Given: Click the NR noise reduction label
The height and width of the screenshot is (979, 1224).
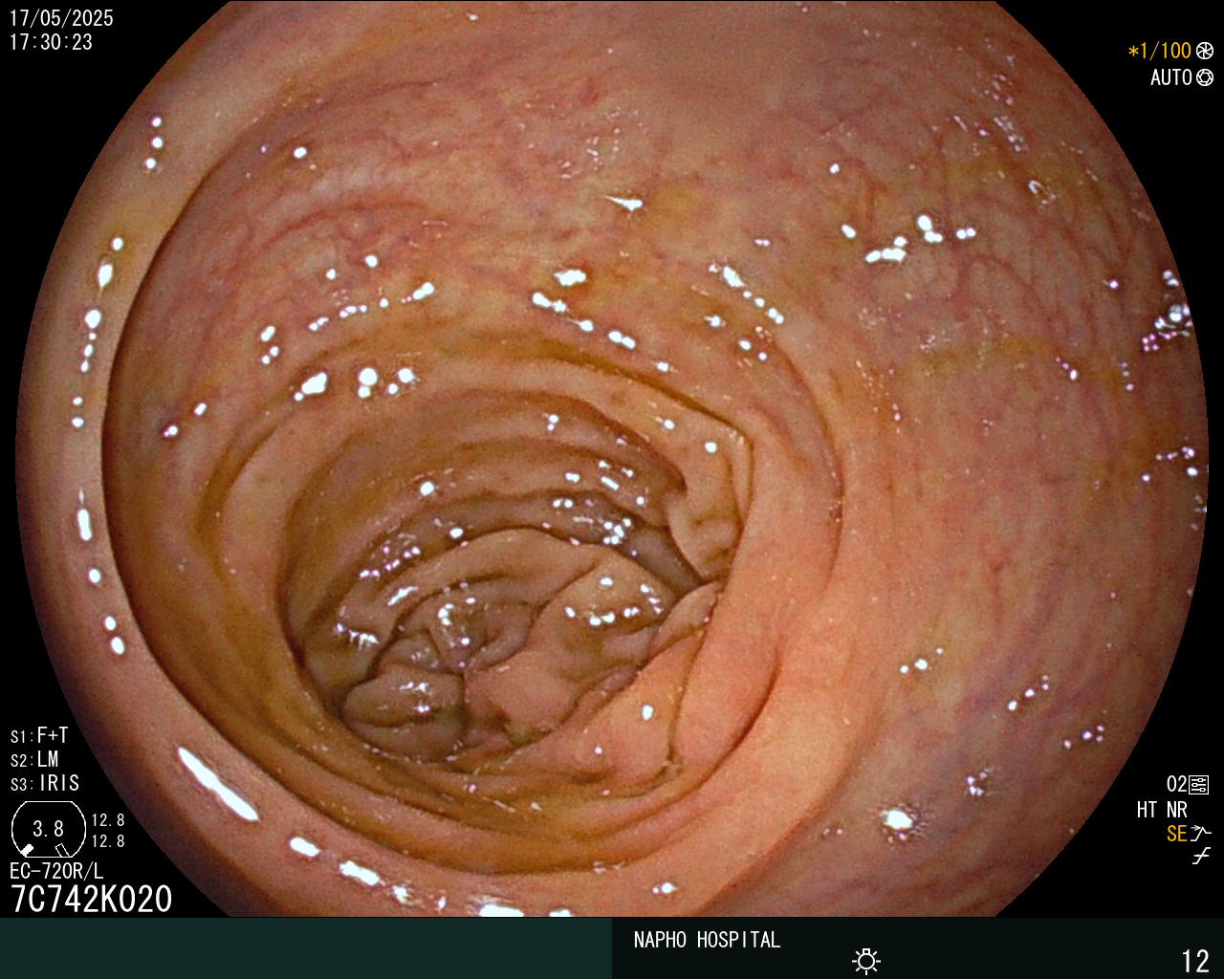Looking at the screenshot, I should click(x=1176, y=810).
